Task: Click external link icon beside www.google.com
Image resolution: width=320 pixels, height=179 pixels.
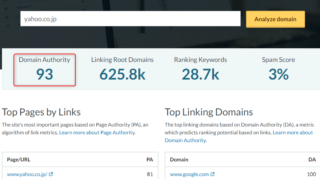Action: pos(212,174)
